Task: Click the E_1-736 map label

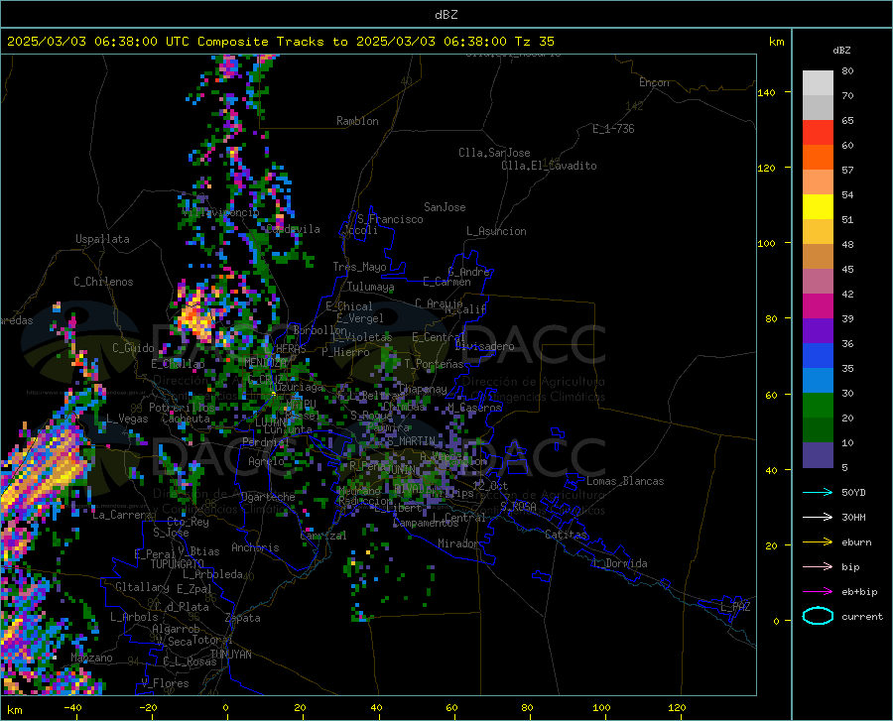Action: pos(613,129)
